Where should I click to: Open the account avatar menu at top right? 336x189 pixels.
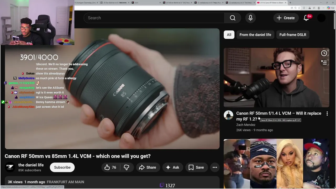pyautogui.click(x=322, y=18)
